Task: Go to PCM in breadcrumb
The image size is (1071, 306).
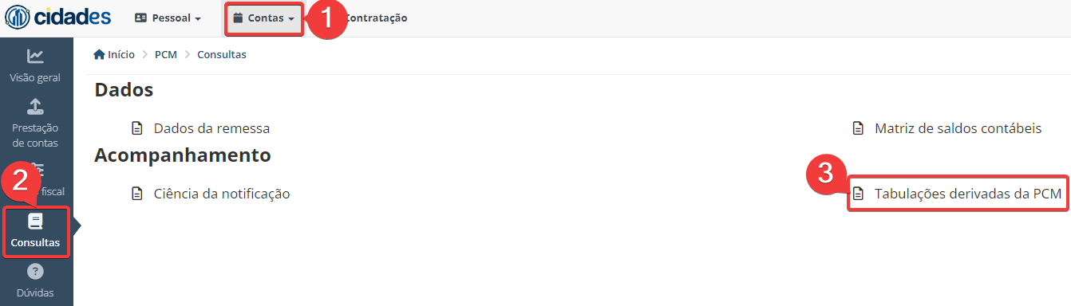Action: (x=166, y=55)
